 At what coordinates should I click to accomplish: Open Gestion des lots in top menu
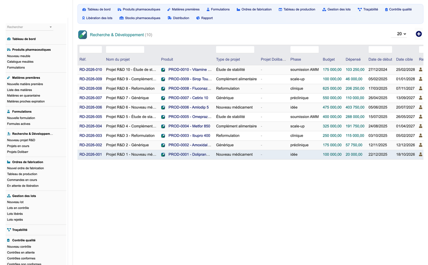pyautogui.click(x=336, y=10)
